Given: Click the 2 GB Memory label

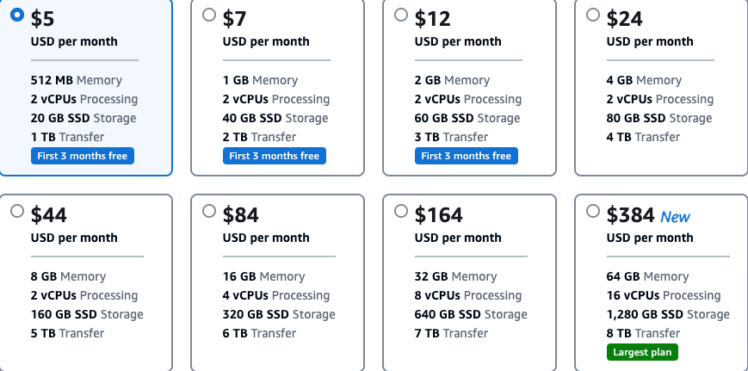Looking at the screenshot, I should [x=452, y=80].
